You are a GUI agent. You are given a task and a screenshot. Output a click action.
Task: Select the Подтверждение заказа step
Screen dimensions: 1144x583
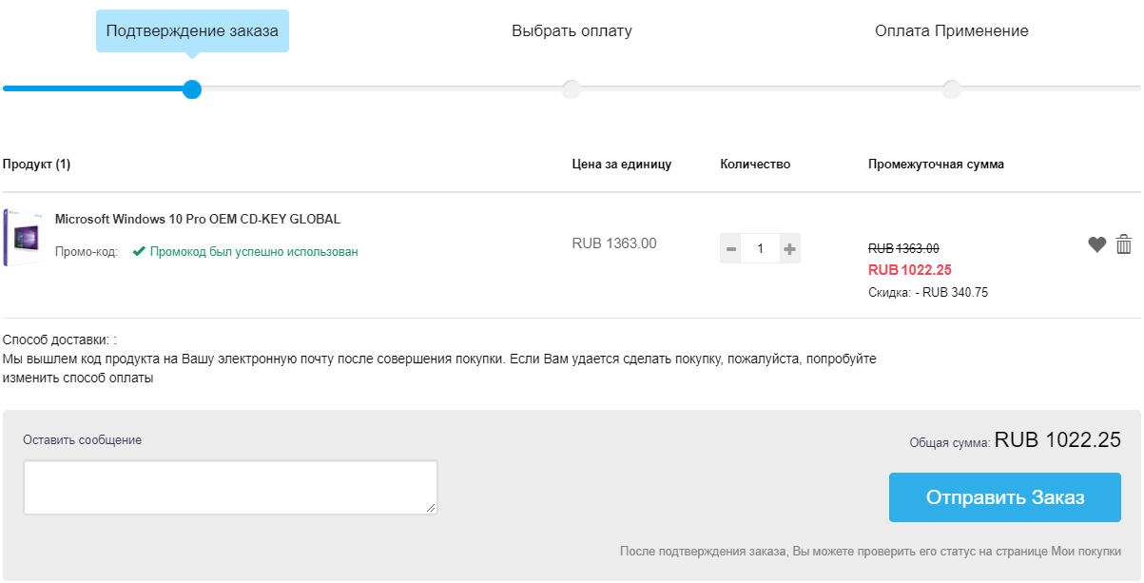click(192, 31)
